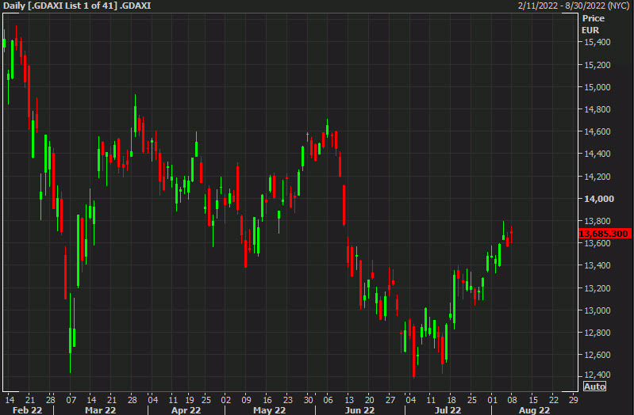Screen dimensions: 634x415
Task: Click the 'Feb 22' month label
Action: coord(27,410)
